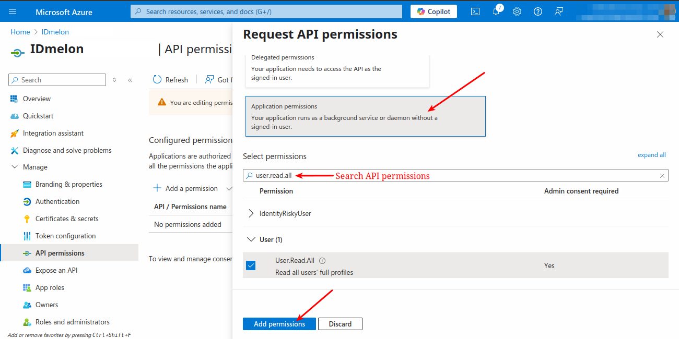
Task: Open the hamburger portal menu
Action: [13, 11]
